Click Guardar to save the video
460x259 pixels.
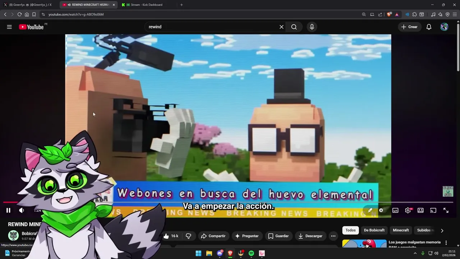[279, 236]
